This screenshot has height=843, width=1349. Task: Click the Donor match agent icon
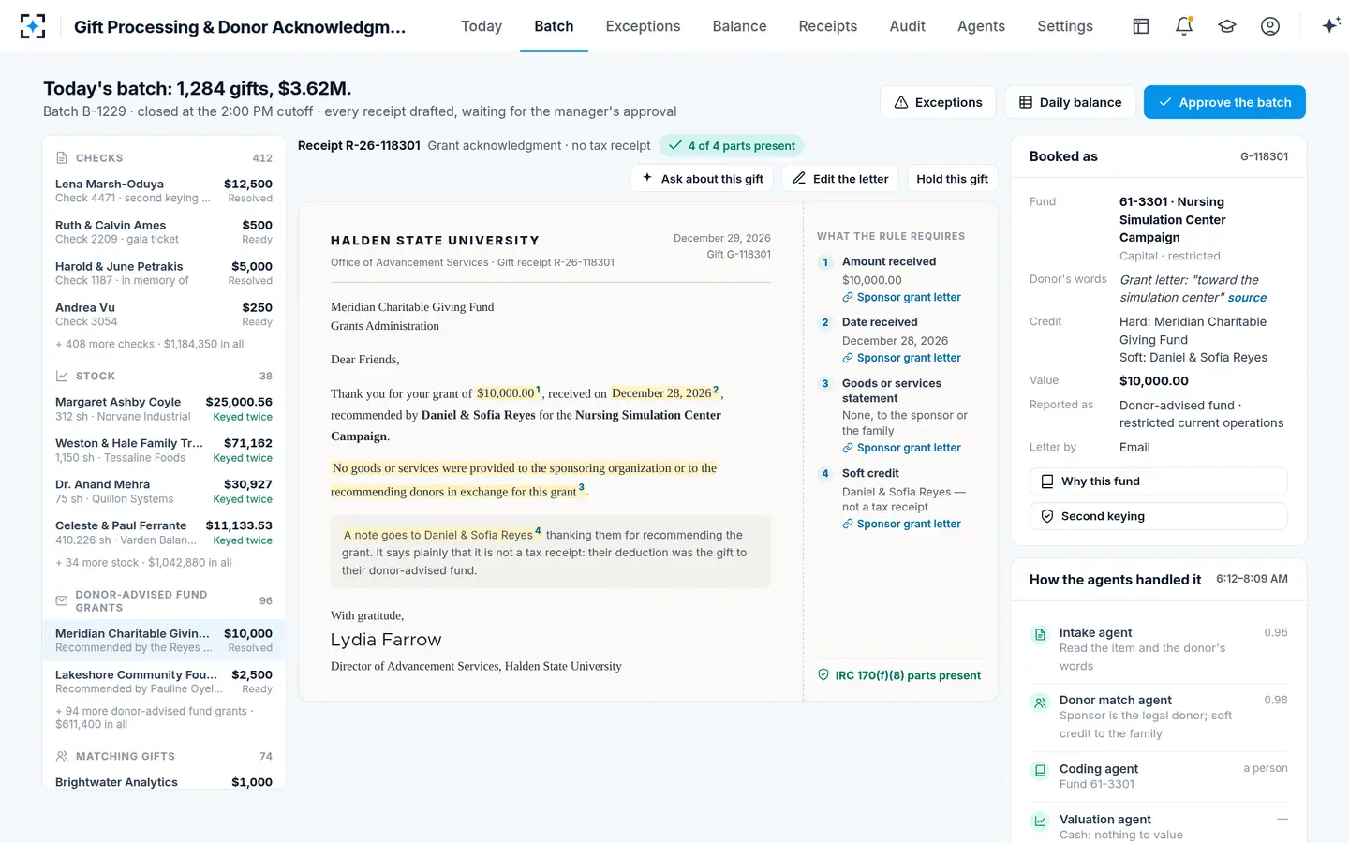pyautogui.click(x=1040, y=702)
